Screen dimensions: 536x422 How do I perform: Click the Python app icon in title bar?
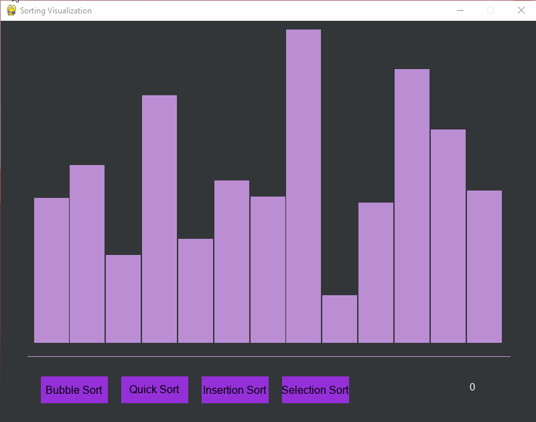[11, 10]
